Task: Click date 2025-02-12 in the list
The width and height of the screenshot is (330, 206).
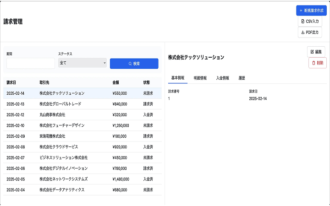Action: tap(16, 115)
